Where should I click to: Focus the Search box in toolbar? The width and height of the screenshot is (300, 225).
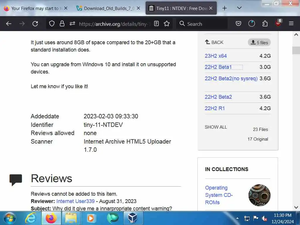[202, 24]
